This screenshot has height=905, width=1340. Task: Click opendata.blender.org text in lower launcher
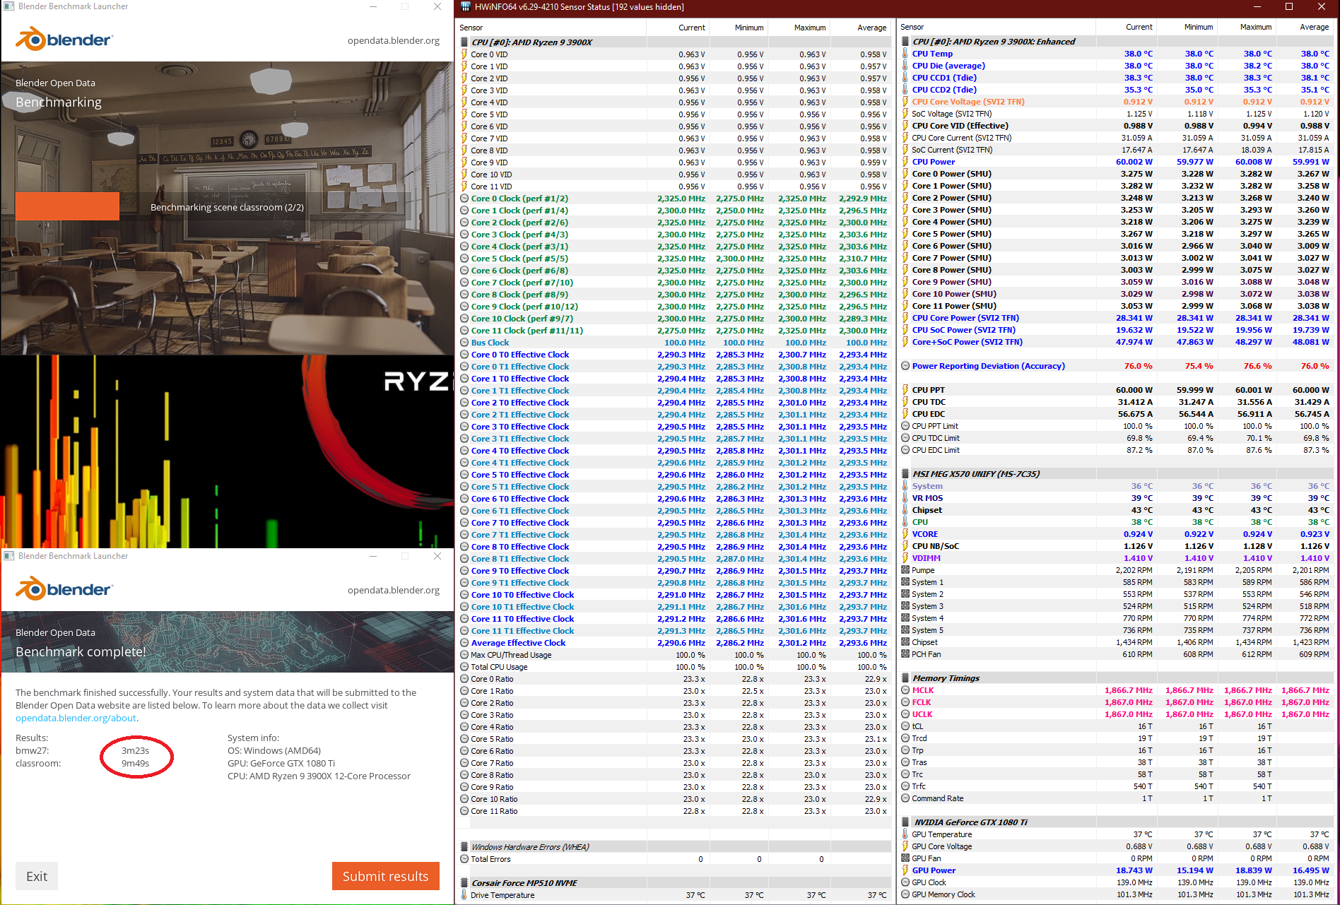[x=394, y=590]
